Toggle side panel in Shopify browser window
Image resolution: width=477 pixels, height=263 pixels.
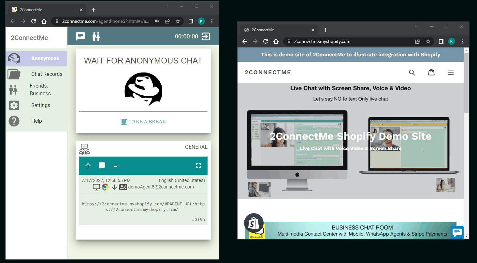[441, 41]
